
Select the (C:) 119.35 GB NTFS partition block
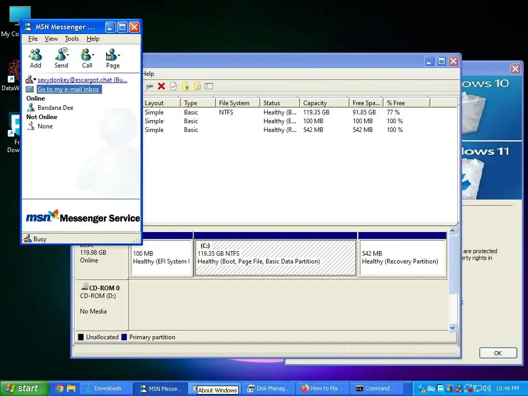[x=275, y=258]
